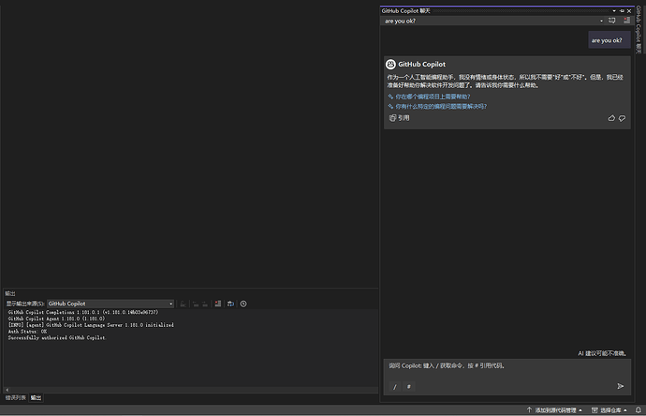Open the Copilot chat window options arrow
The width and height of the screenshot is (646, 416).
coord(614,10)
